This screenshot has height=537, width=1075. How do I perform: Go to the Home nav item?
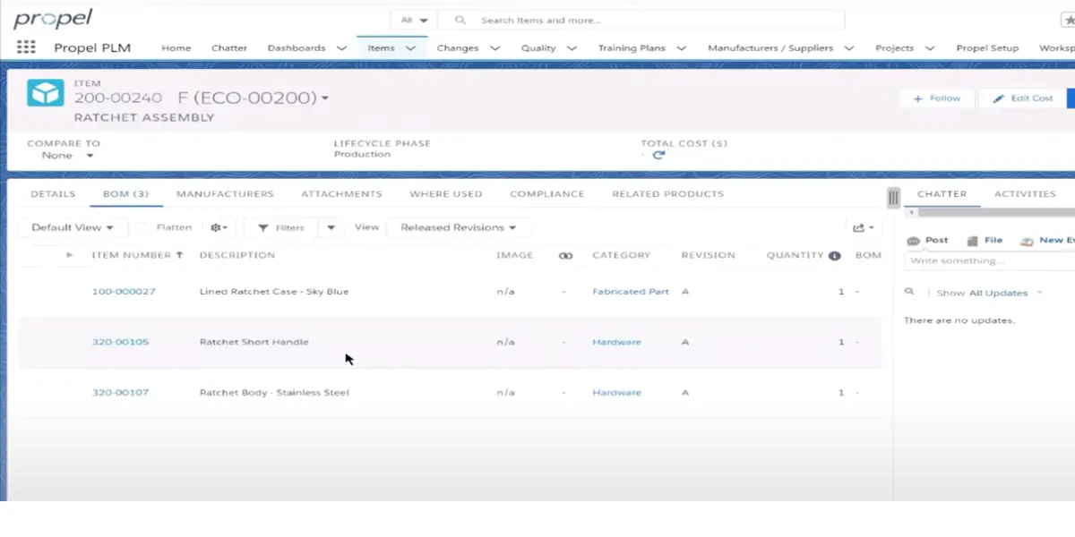(176, 48)
